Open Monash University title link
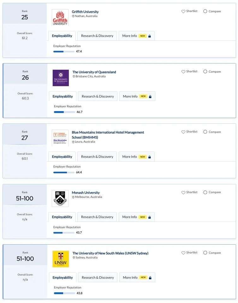The height and width of the screenshot is (303, 238). click(x=86, y=193)
